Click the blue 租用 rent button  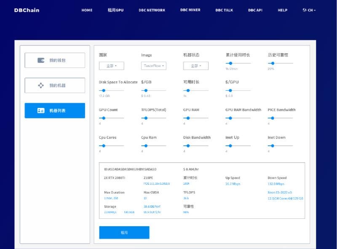click(x=124, y=233)
